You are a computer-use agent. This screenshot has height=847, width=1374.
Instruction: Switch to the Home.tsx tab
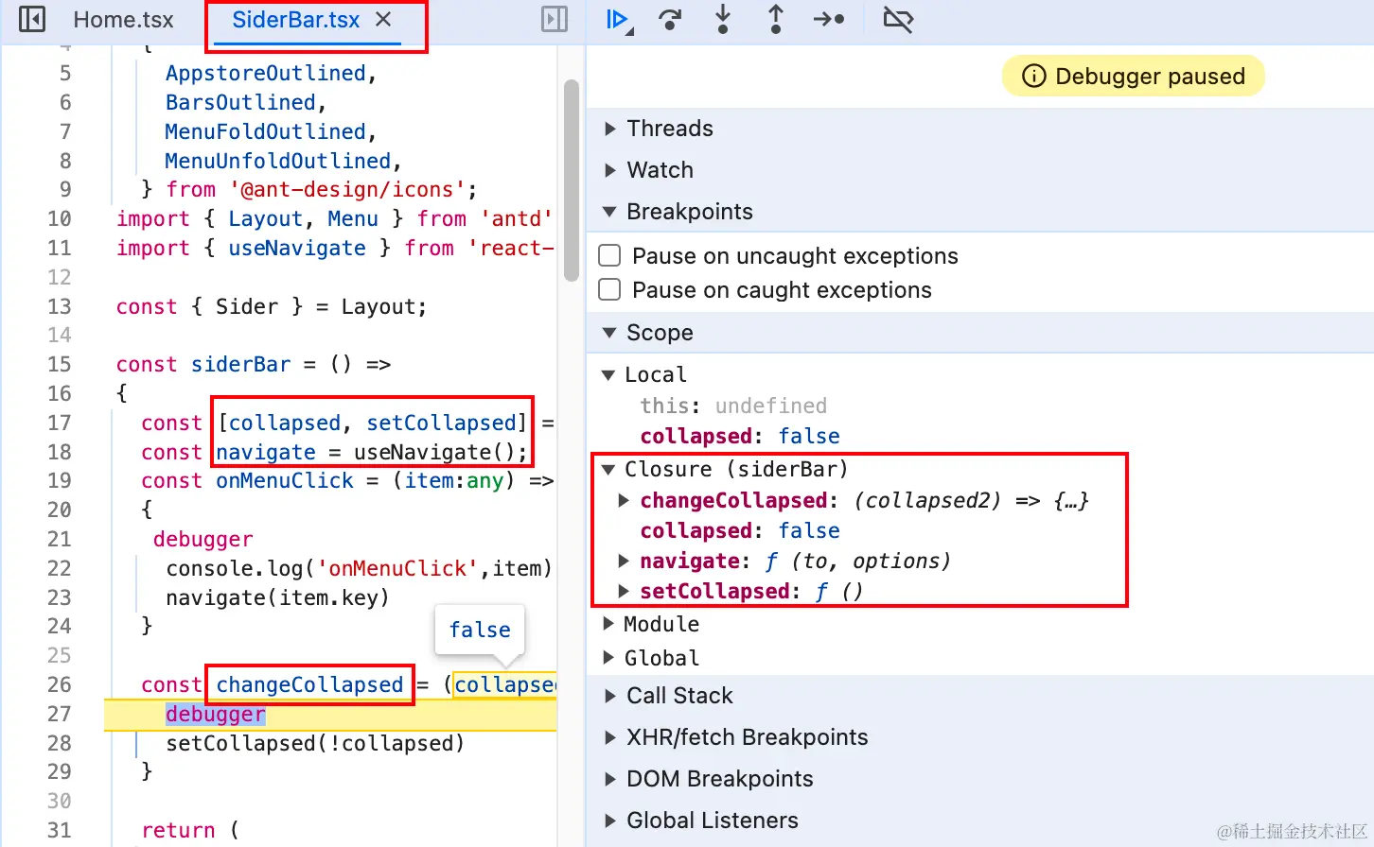click(123, 20)
